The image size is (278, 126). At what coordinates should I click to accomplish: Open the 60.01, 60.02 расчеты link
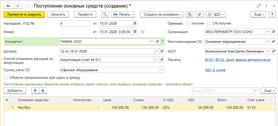(237, 60)
